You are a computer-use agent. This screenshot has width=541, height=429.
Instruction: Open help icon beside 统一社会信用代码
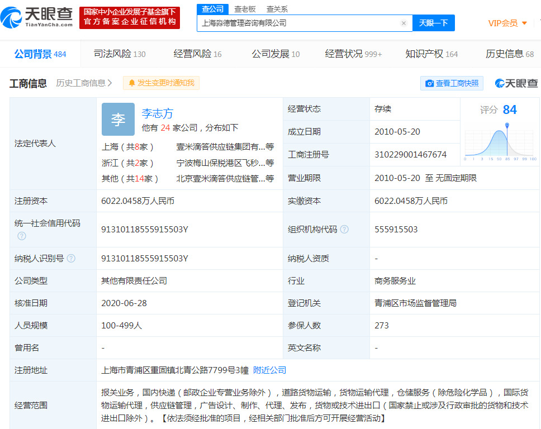tap(22, 236)
